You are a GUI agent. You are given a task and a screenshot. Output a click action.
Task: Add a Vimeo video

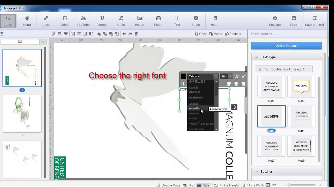pyautogui.click(x=102, y=21)
